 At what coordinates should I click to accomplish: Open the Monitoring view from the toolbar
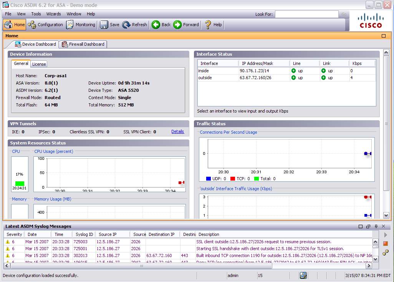tap(81, 25)
